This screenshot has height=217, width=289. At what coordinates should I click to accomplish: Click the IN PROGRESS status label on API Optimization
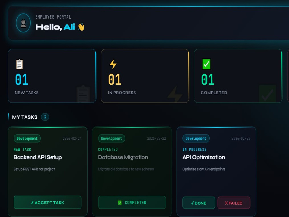pyautogui.click(x=194, y=150)
